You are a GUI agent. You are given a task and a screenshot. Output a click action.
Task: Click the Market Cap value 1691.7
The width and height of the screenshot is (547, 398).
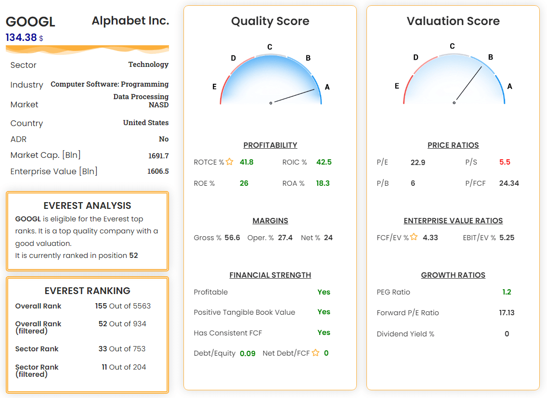pyautogui.click(x=158, y=156)
